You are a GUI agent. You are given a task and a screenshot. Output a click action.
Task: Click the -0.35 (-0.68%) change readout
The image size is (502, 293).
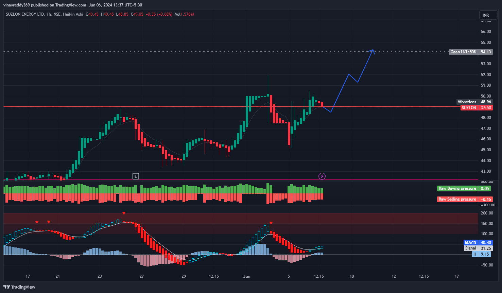pos(159,14)
